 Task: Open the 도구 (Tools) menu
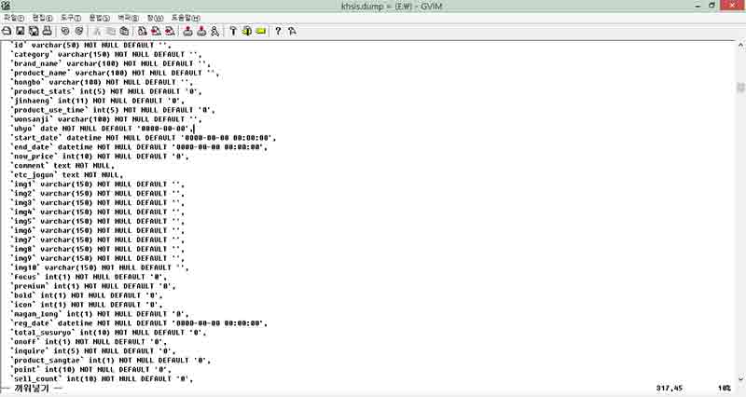[71, 18]
